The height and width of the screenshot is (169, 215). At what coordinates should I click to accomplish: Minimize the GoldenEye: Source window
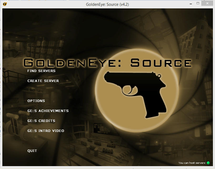(191, 4)
